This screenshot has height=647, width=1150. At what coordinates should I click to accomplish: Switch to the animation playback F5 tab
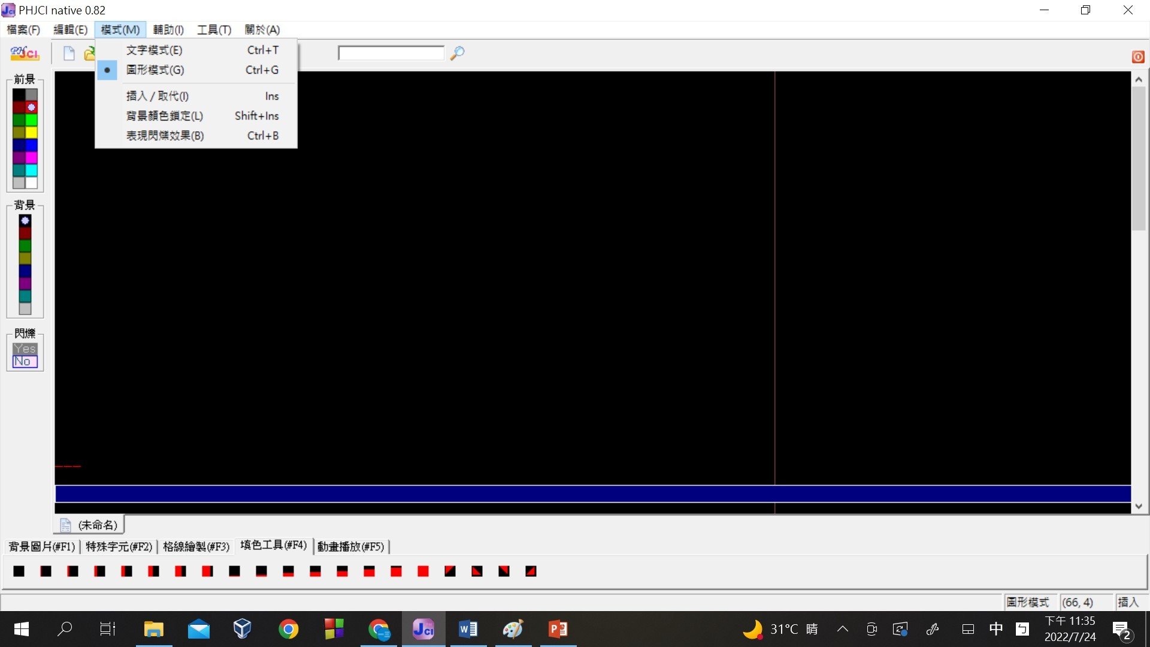(350, 546)
